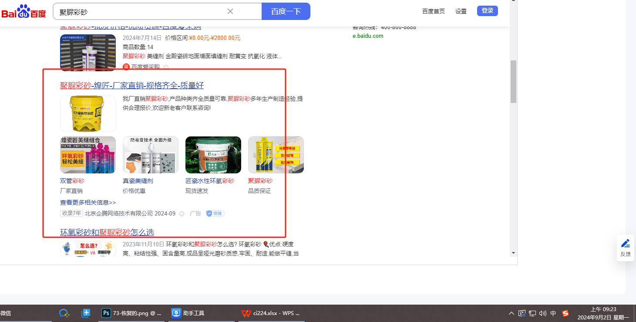Click the 百度爱采购 result thumbnail image
The height and width of the screenshot is (322, 636).
point(88,53)
